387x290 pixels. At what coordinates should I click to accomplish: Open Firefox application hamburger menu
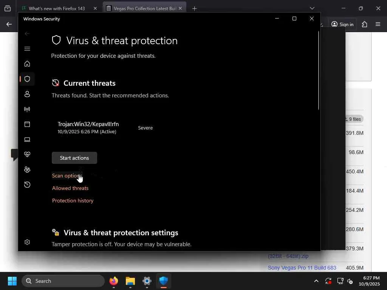378,24
